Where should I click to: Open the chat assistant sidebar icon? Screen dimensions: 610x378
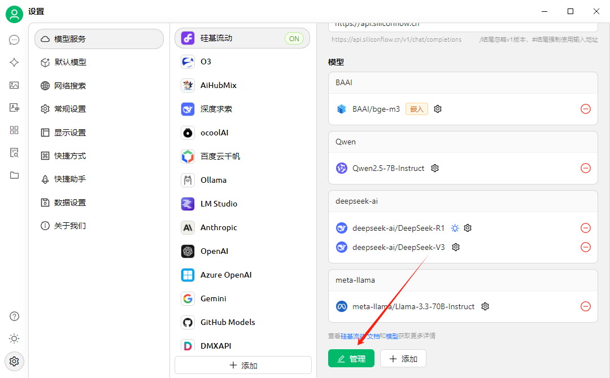tap(14, 40)
